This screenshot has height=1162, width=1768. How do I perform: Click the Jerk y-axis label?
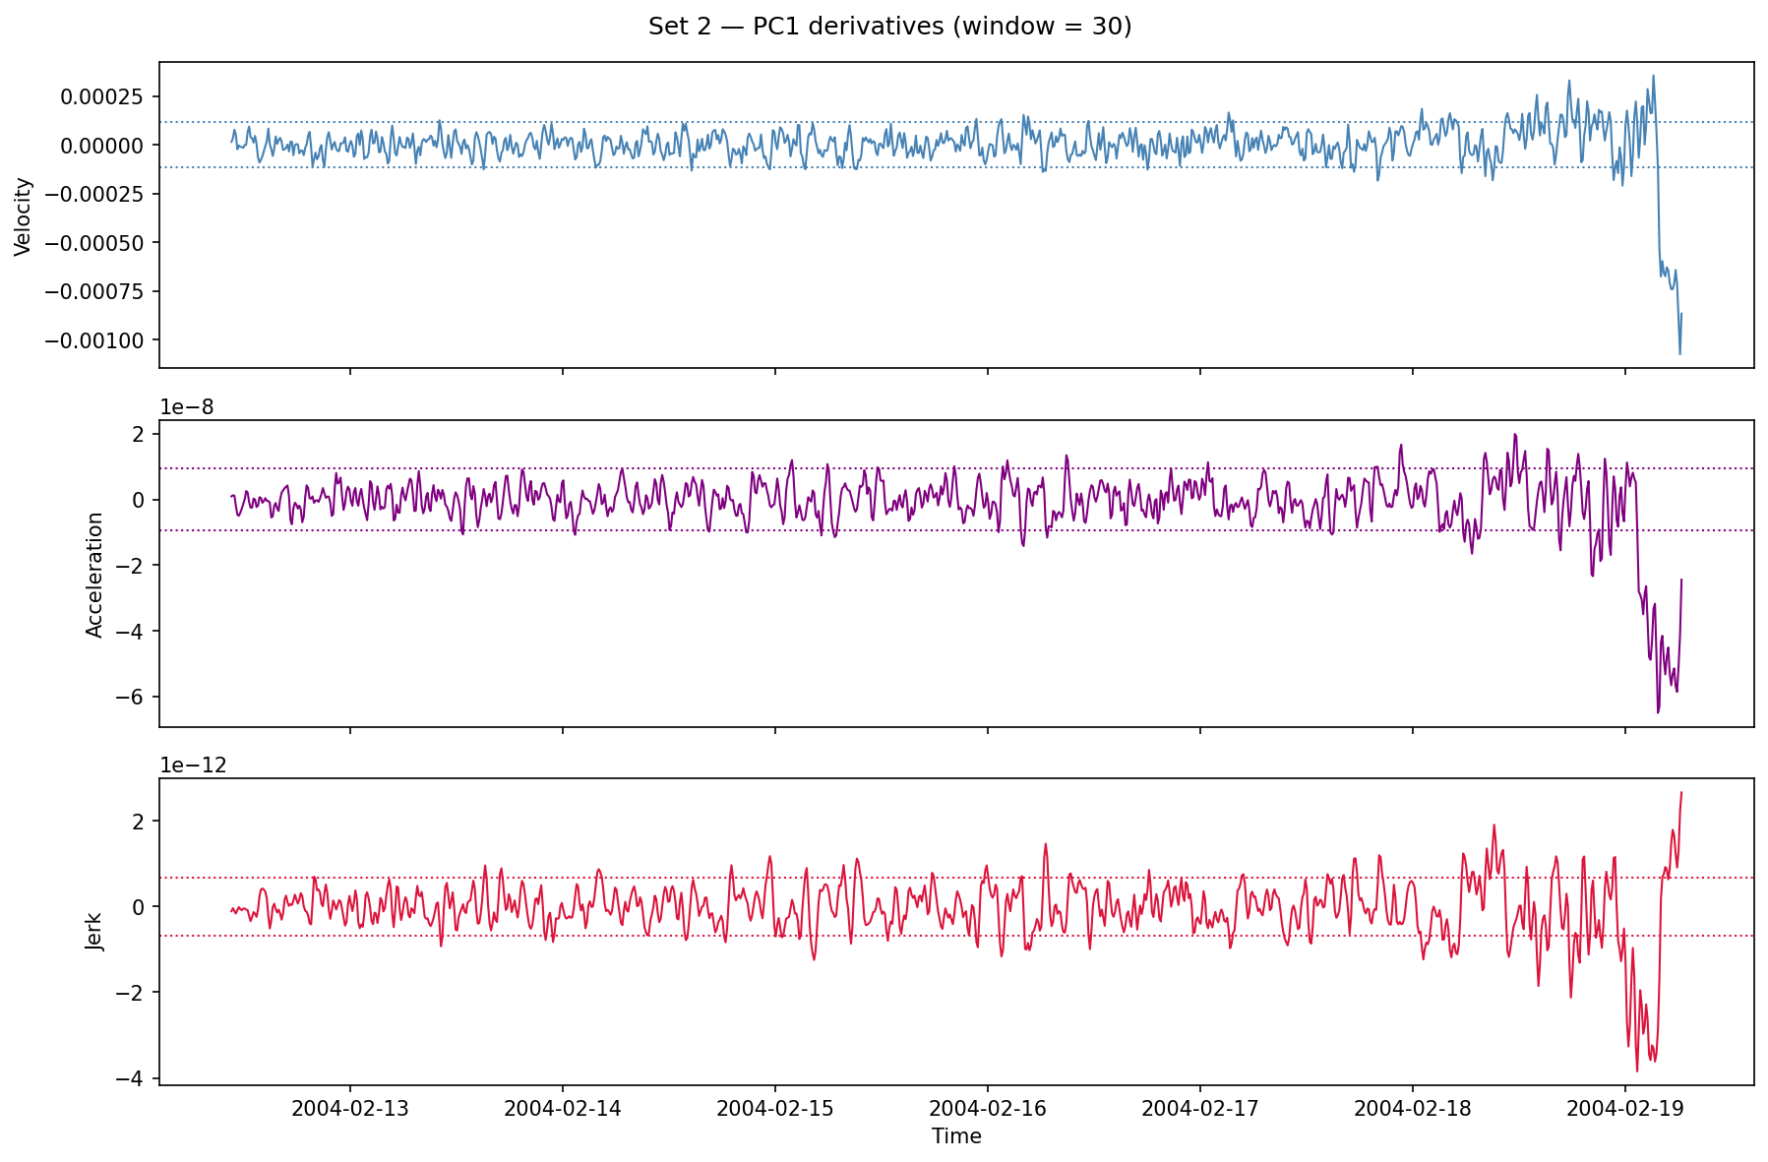click(94, 931)
